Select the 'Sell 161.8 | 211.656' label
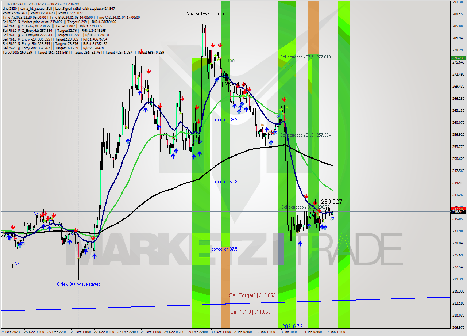 [x=251, y=312]
